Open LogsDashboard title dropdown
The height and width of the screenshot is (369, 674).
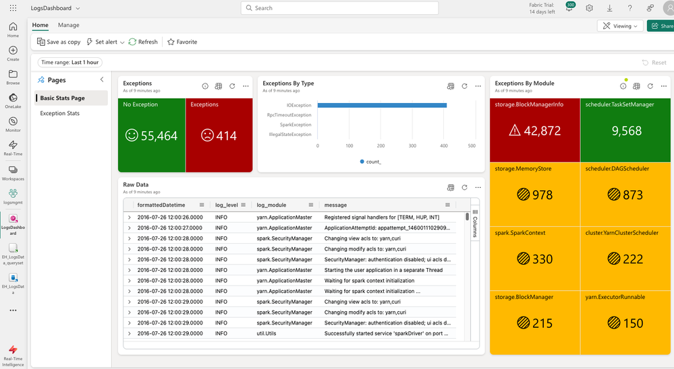78,8
